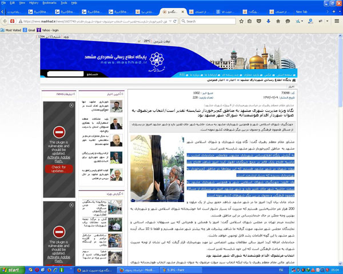Go back with the back arrow
Viewport: 343px width, 274px height.
coord(5,21)
